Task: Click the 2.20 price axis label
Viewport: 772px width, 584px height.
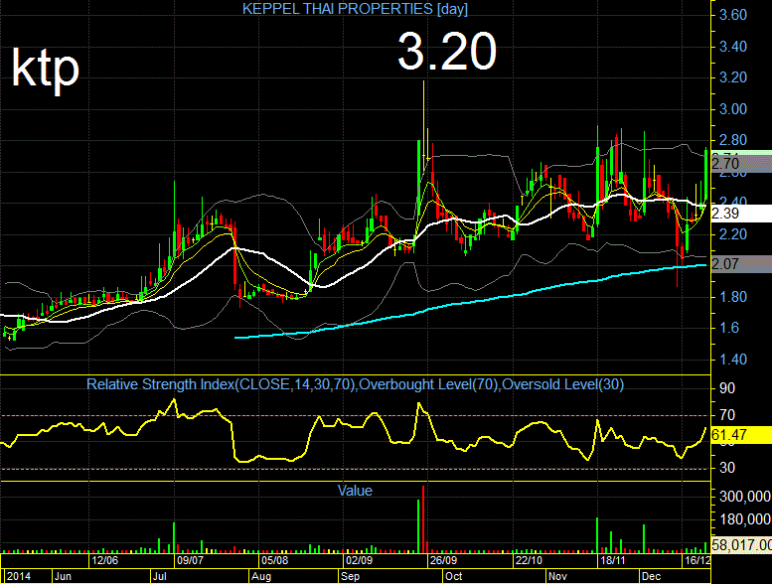Action: (x=733, y=234)
